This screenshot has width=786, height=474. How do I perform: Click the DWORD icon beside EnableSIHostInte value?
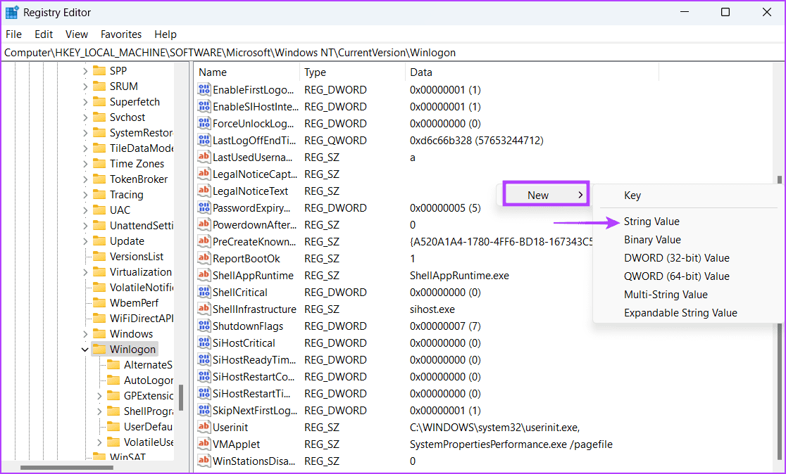[x=204, y=107]
